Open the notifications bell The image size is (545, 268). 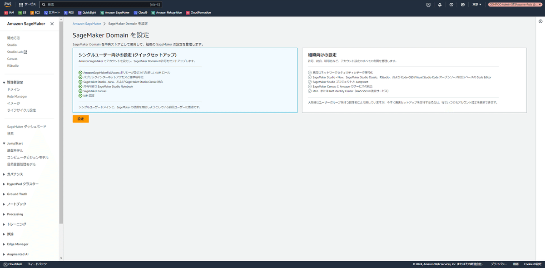pos(440,5)
